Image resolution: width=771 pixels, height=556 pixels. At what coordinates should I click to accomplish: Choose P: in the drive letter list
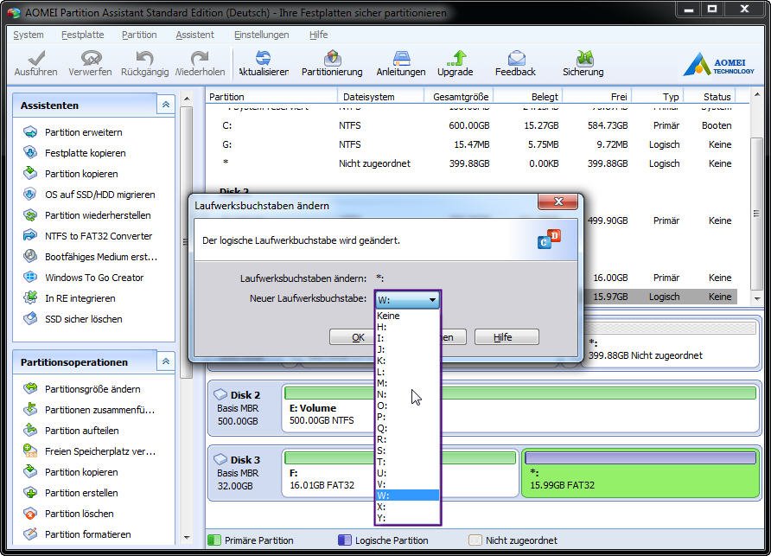point(407,417)
